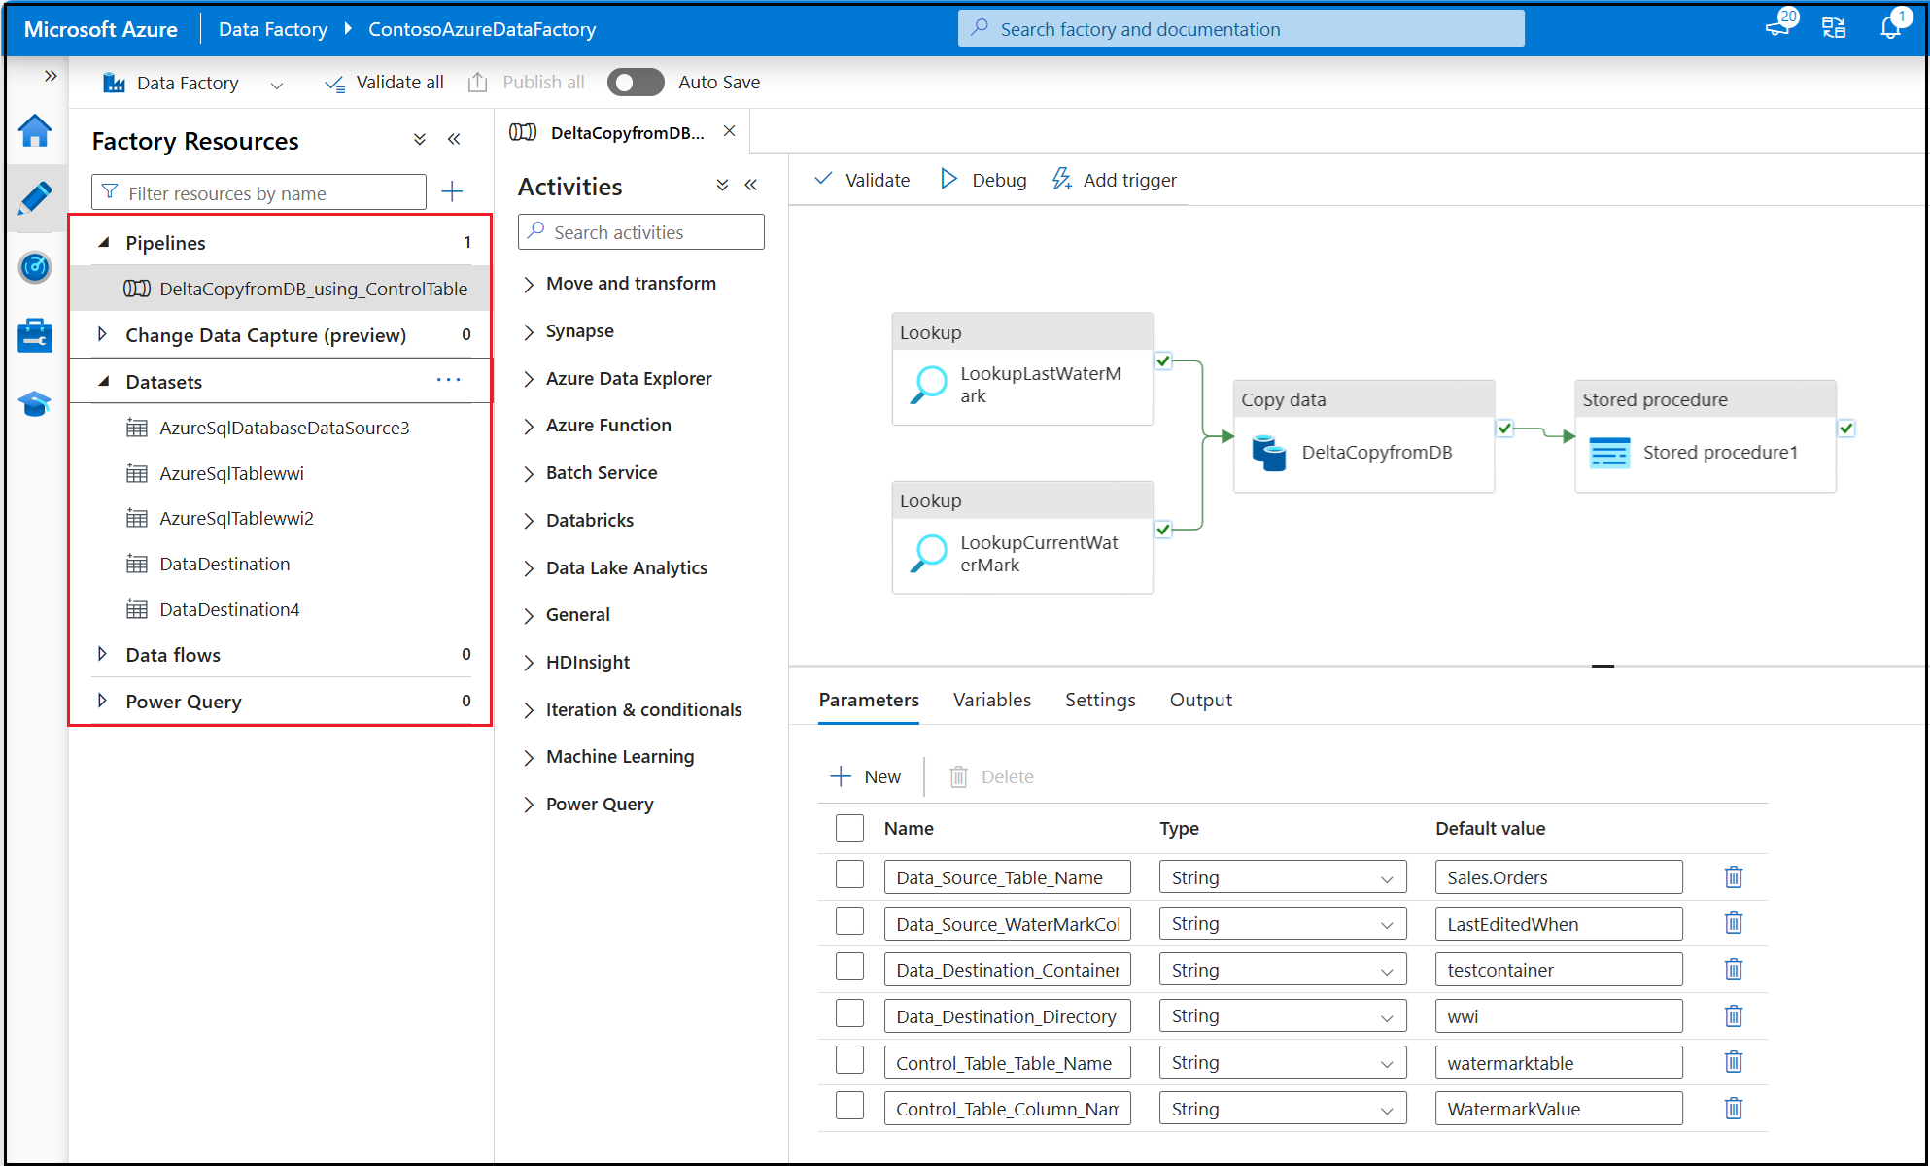Image resolution: width=1930 pixels, height=1166 pixels.
Task: Open Type dropdown for Control_Table_Table_Name
Action: coord(1282,1063)
